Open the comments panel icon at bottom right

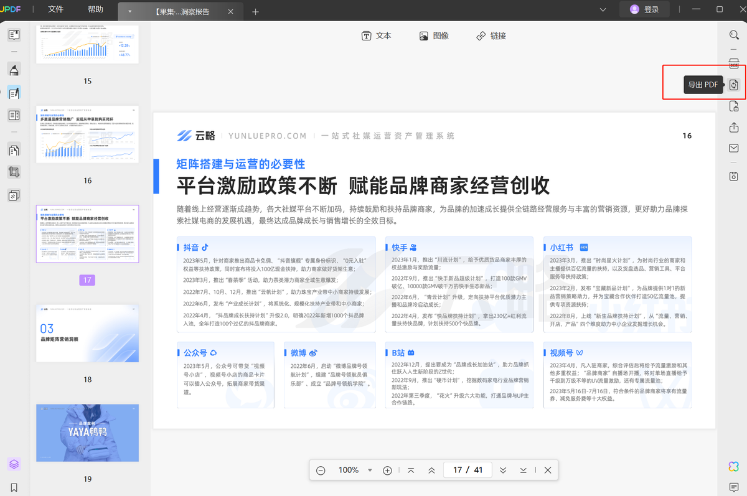point(734,487)
